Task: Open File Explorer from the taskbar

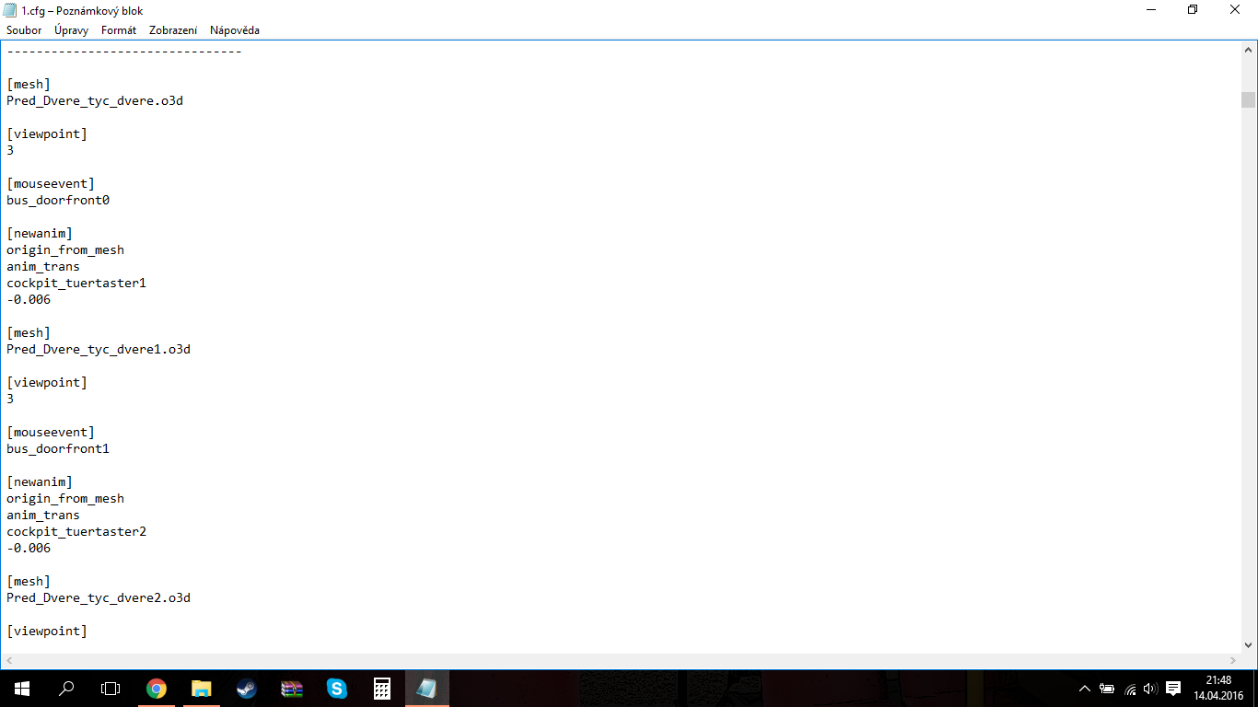Action: (x=201, y=689)
